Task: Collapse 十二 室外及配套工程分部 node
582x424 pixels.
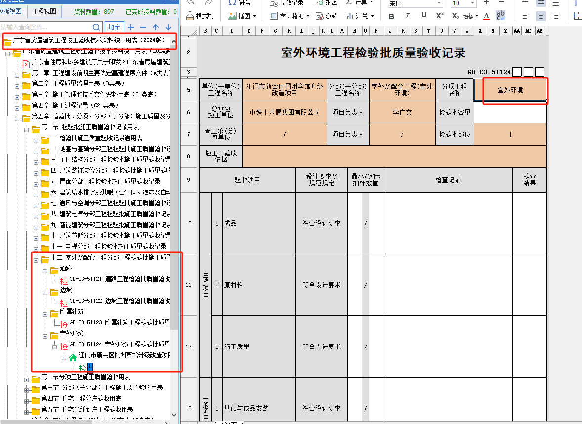Action: [x=36, y=260]
